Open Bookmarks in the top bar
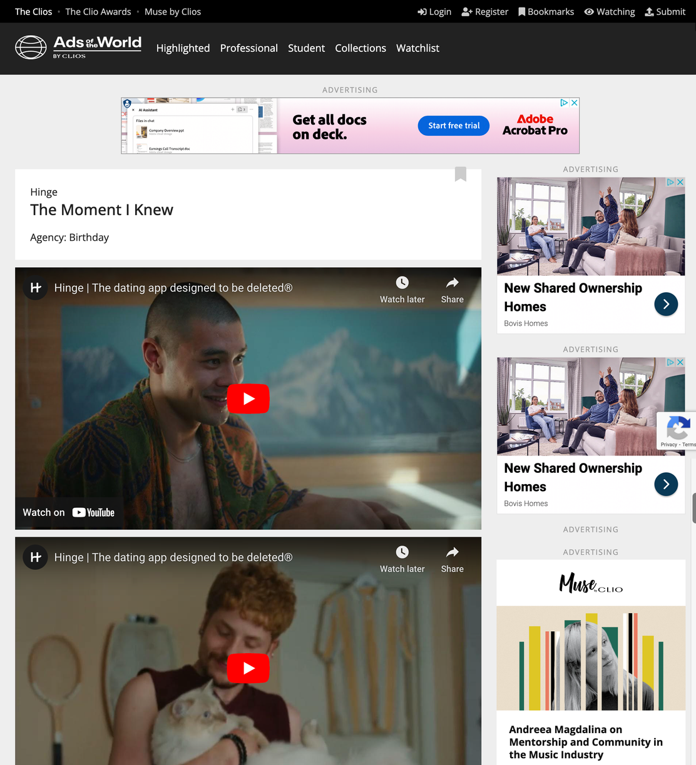Viewport: 696px width, 765px height. coord(546,11)
